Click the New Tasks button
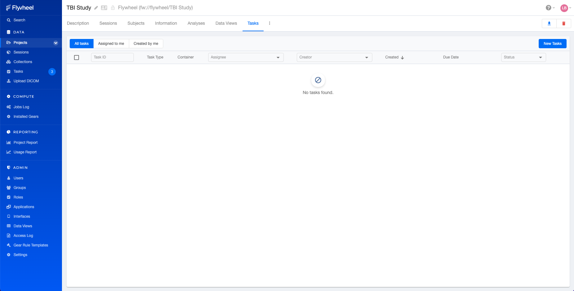The height and width of the screenshot is (291, 574). point(552,44)
